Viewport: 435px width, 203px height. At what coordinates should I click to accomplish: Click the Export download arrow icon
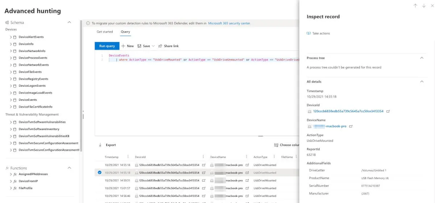coord(100,145)
